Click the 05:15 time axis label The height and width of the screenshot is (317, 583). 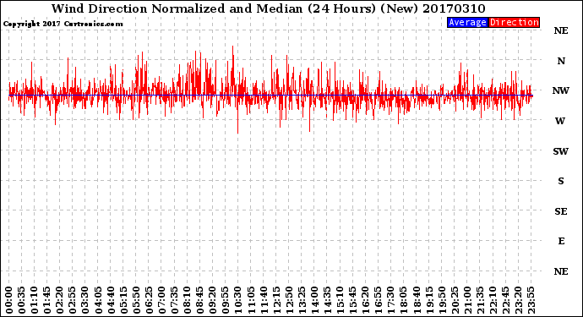[123, 300]
